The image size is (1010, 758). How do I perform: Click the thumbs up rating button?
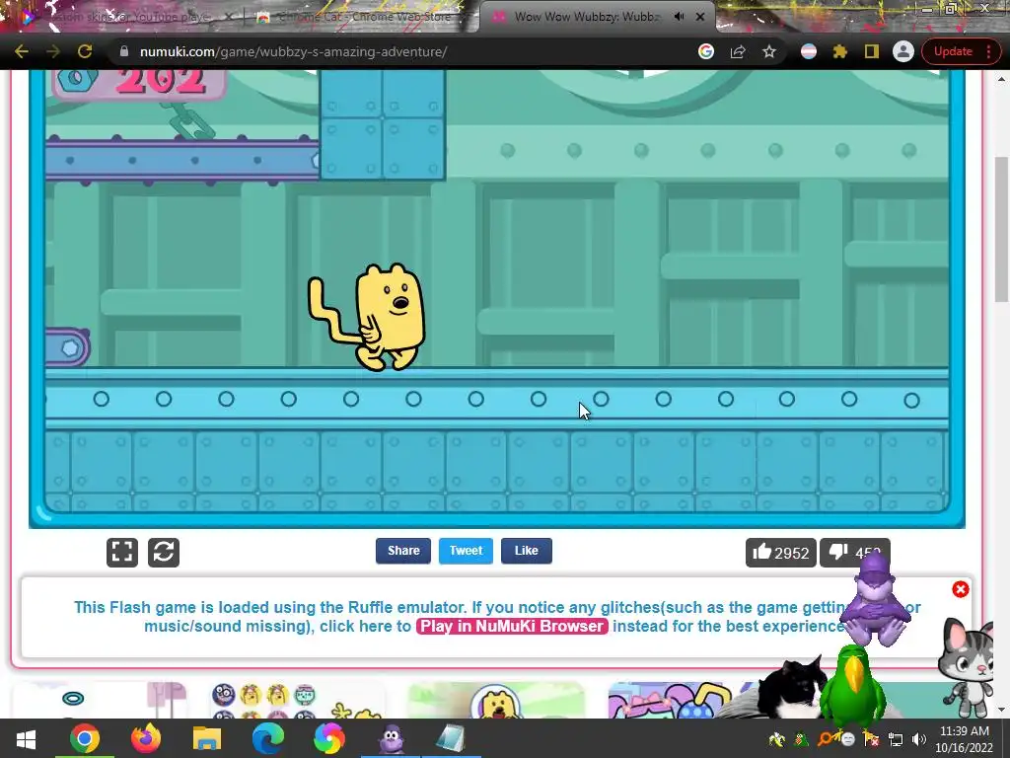781,553
